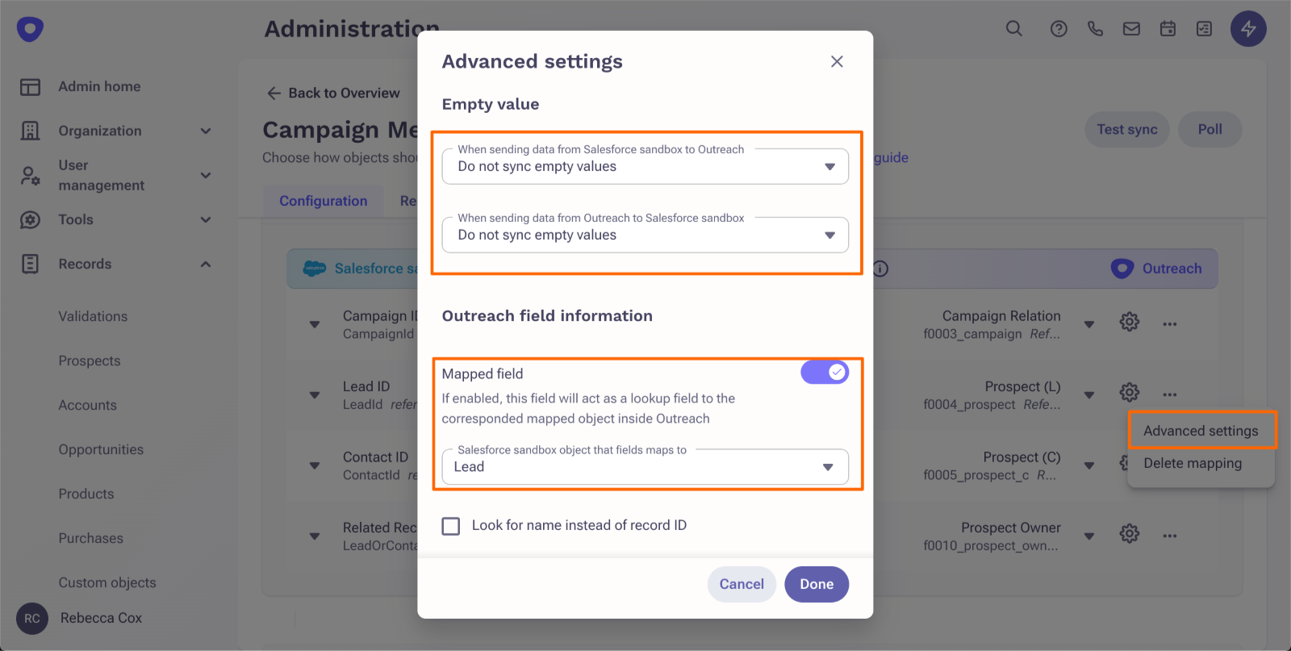The image size is (1291, 651).
Task: Click the Outreach shield logo in mapping header
Action: (x=1122, y=269)
